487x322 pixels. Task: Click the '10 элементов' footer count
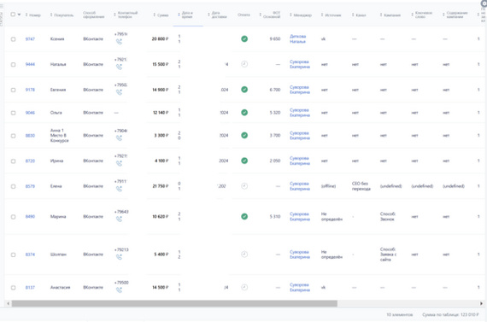pos(399,314)
